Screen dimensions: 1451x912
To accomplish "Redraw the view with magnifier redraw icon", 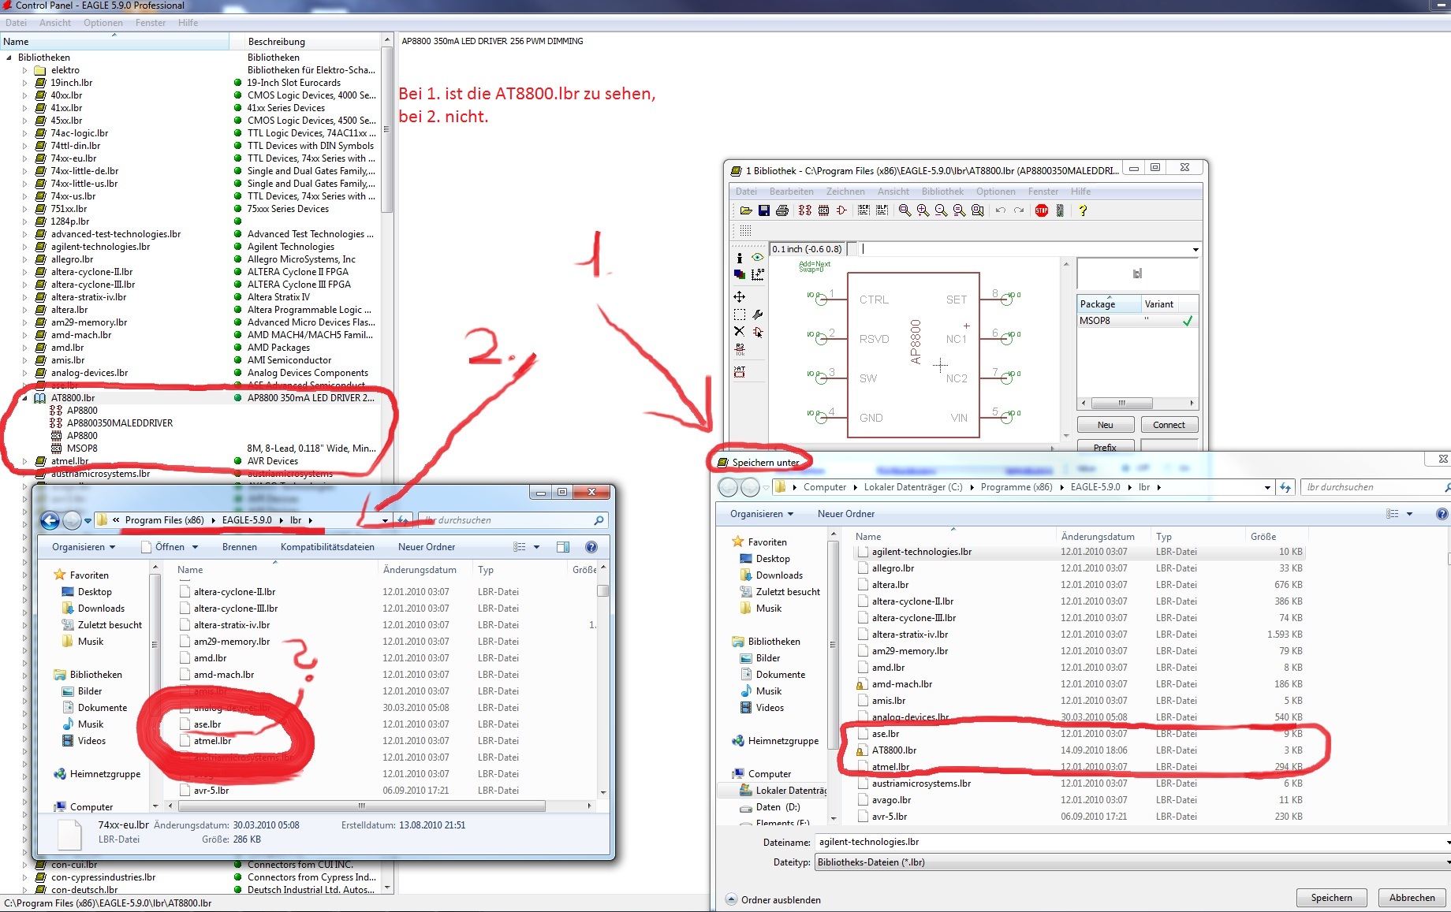I will 959,210.
